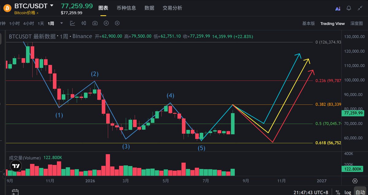The width and height of the screenshot is (368, 195).
Task: Click the camera snapshot icon
Action: [x=95, y=23]
